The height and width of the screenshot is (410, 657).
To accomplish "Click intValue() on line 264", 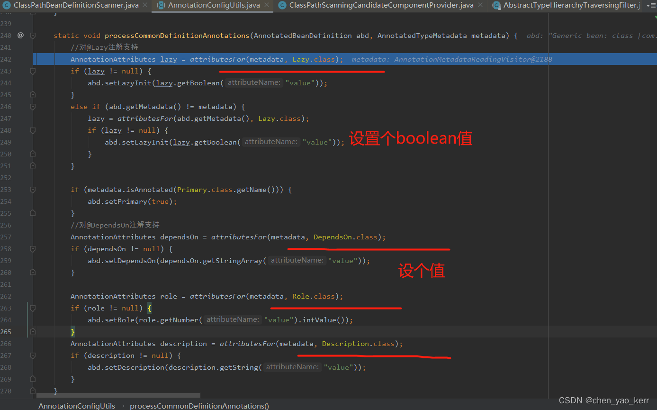I will tap(324, 320).
